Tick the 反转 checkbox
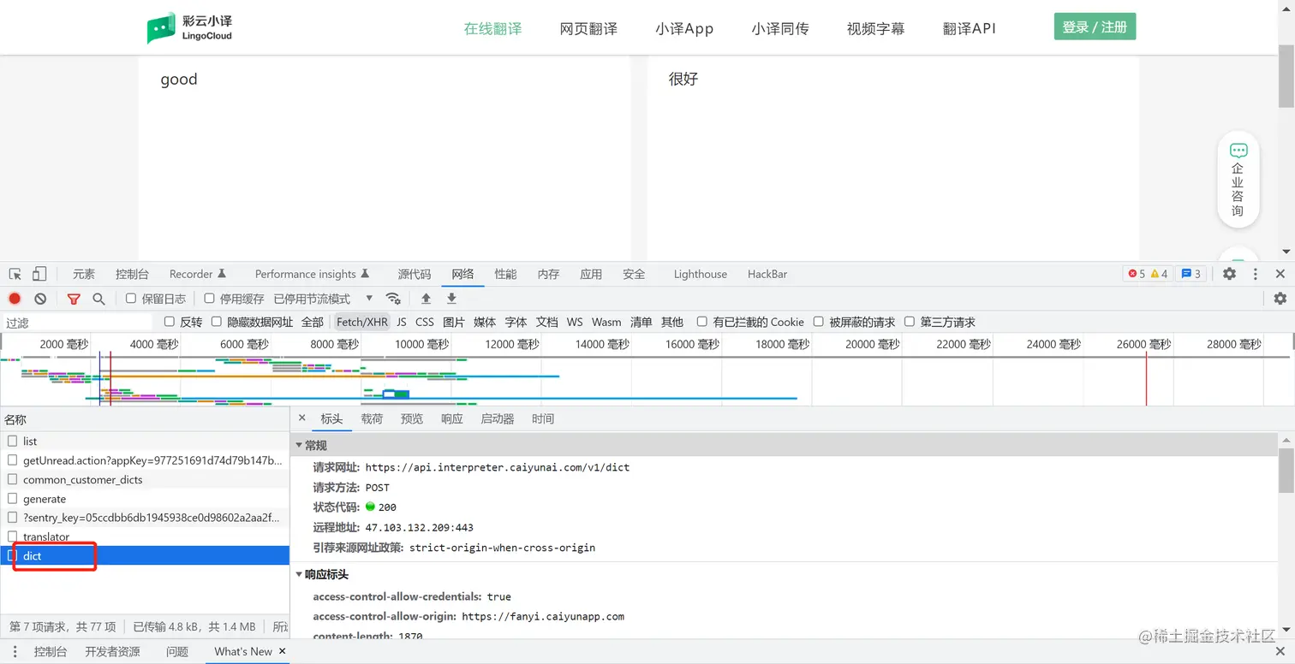 [170, 322]
